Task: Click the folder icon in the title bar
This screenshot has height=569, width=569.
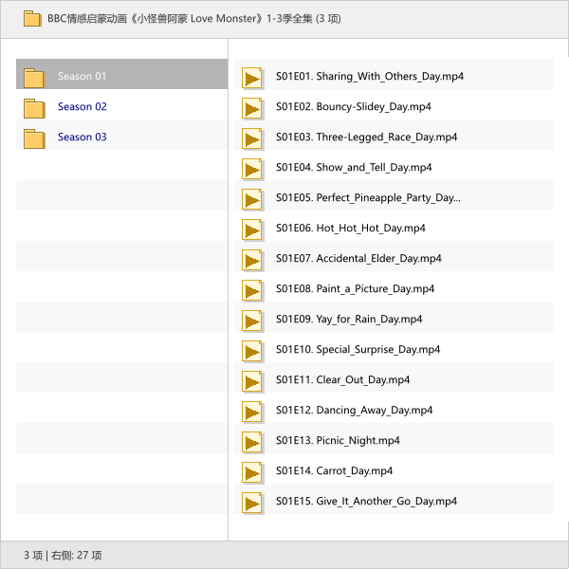Action: [x=32, y=18]
